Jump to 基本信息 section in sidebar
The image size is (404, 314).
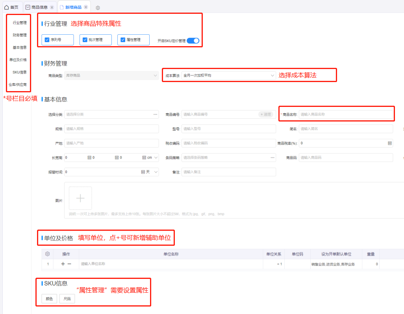(20, 47)
